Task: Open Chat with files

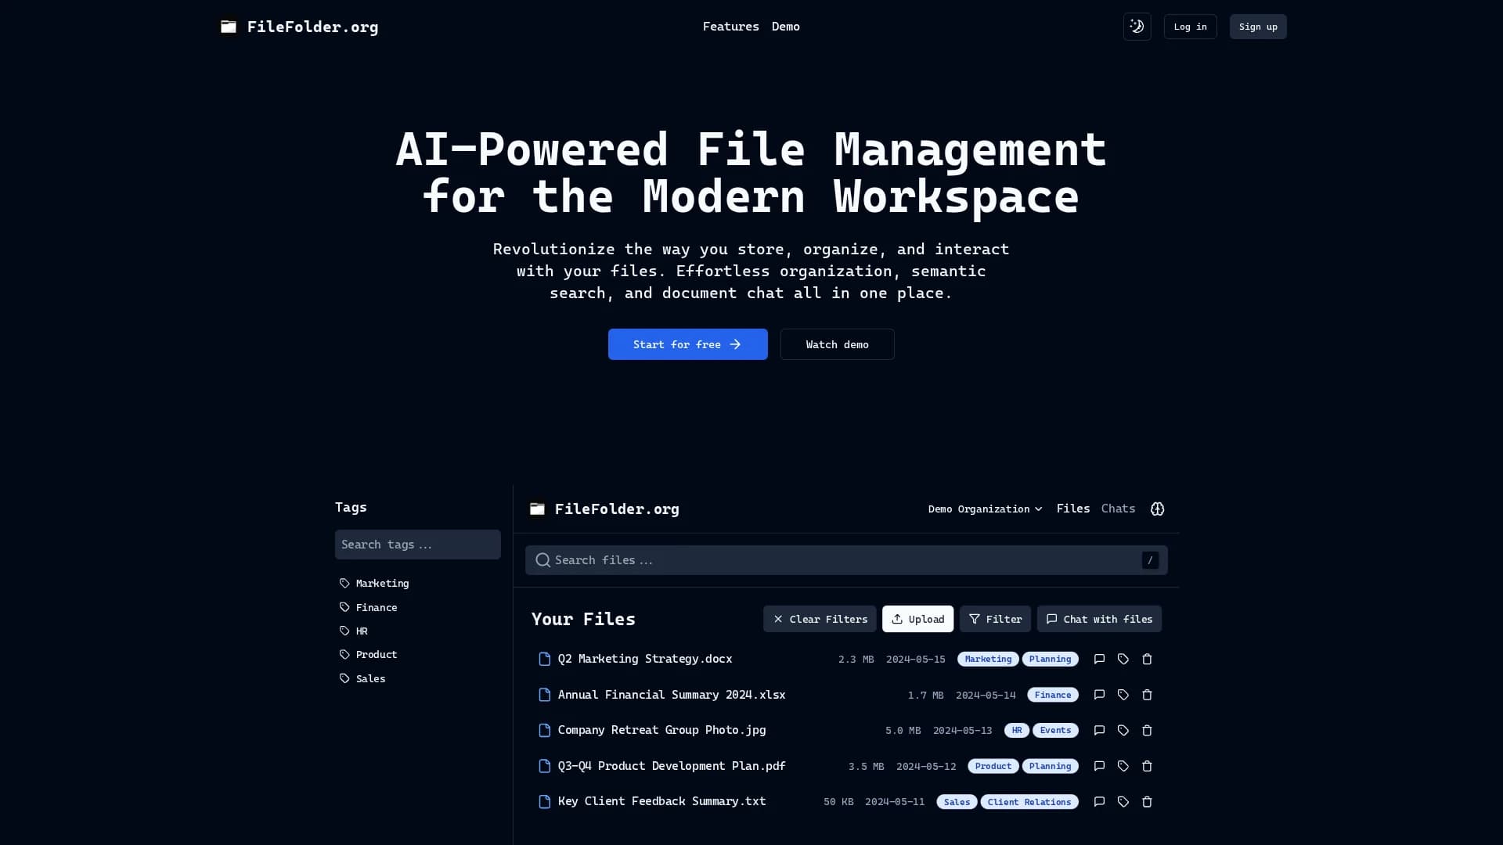Action: pos(1099,619)
